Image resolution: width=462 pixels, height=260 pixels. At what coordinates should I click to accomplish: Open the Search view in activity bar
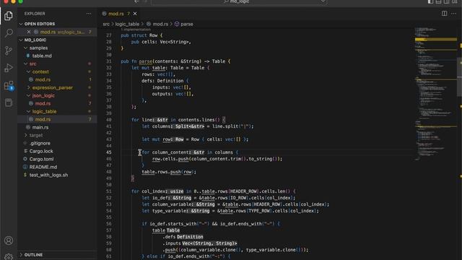(9, 33)
